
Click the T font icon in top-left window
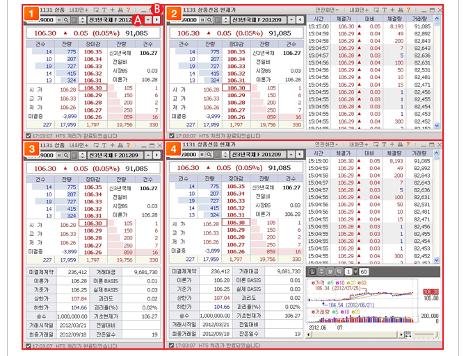(104, 10)
